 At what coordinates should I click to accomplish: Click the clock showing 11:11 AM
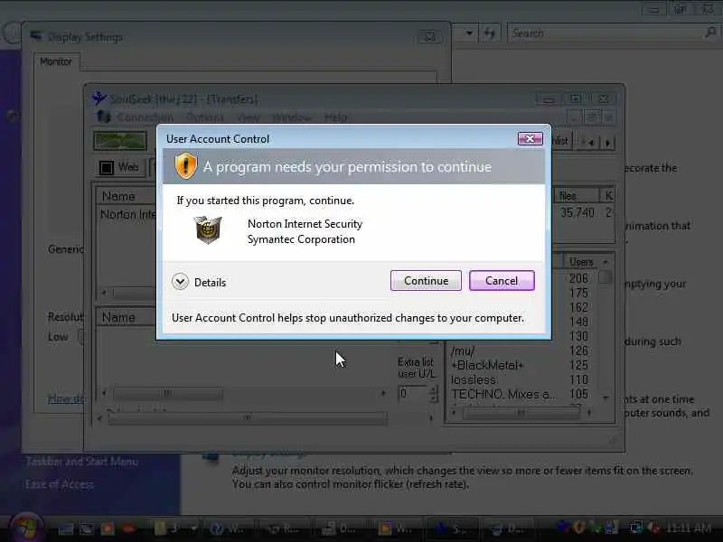coord(690,528)
